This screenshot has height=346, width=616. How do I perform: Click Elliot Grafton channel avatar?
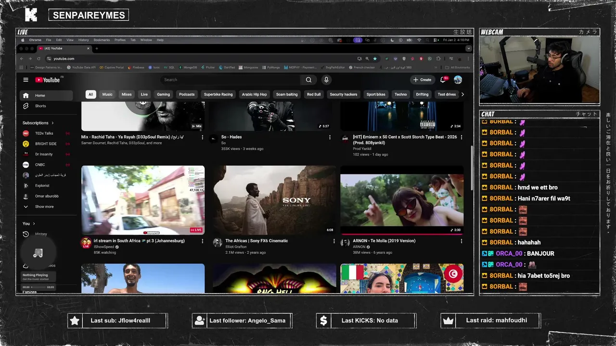tap(218, 243)
